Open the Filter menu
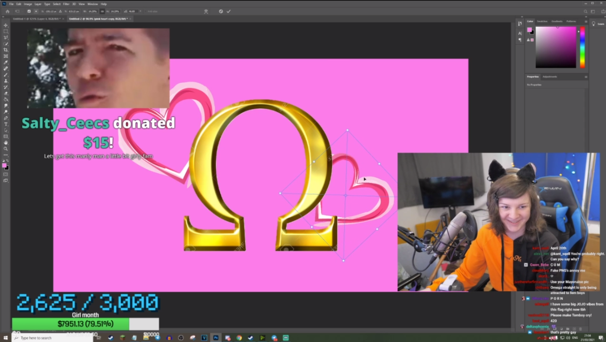 [x=66, y=4]
